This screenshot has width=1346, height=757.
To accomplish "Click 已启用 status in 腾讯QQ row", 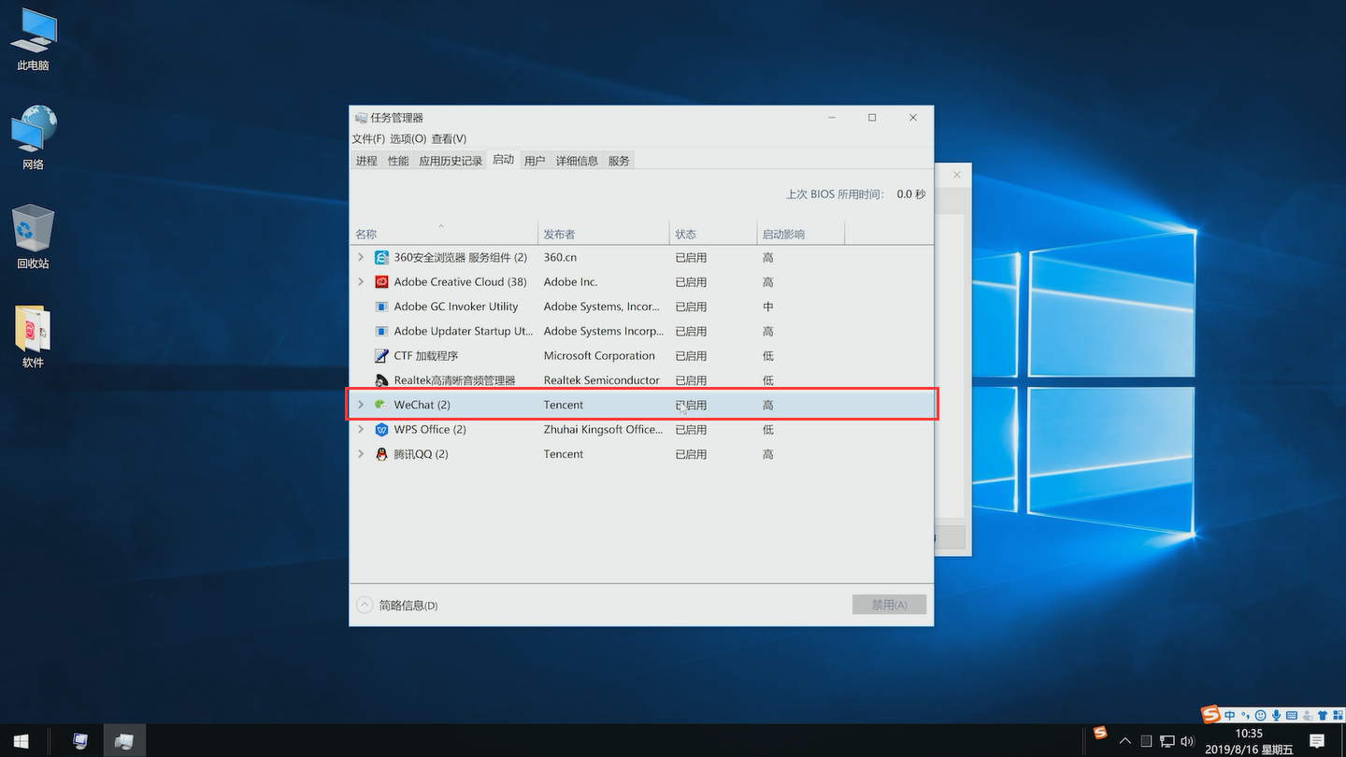I will click(691, 454).
